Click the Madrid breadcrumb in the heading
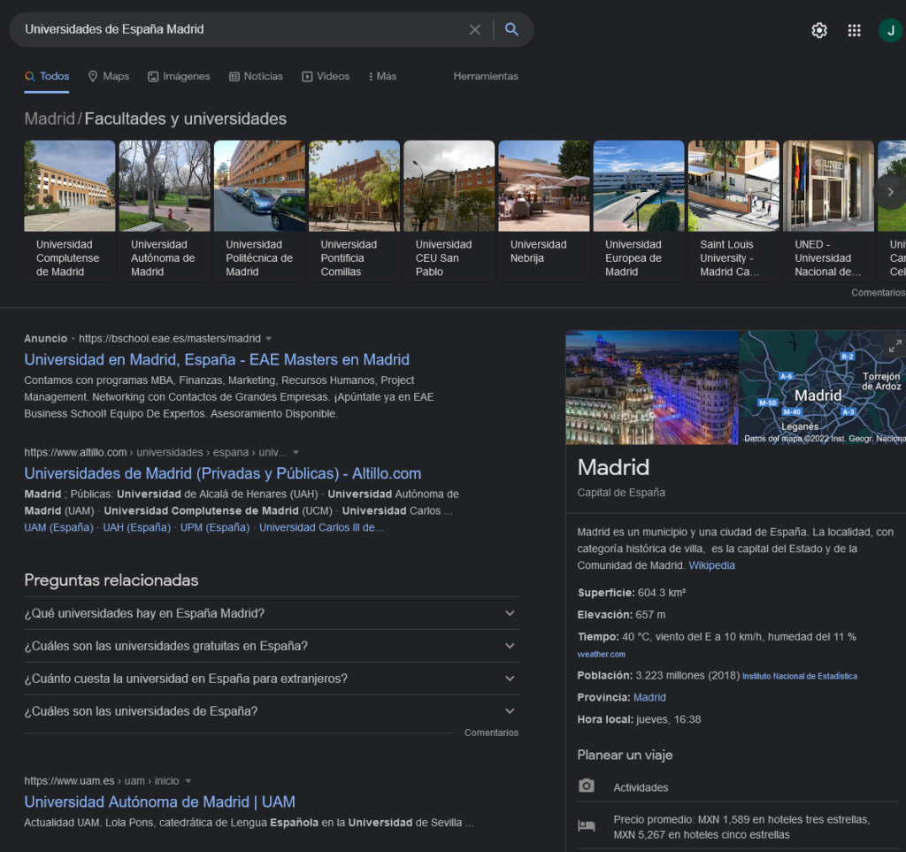The image size is (906, 852). (50, 119)
